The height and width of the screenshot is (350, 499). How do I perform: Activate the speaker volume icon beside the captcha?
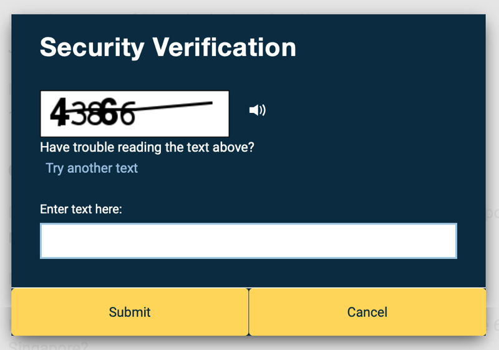(257, 110)
